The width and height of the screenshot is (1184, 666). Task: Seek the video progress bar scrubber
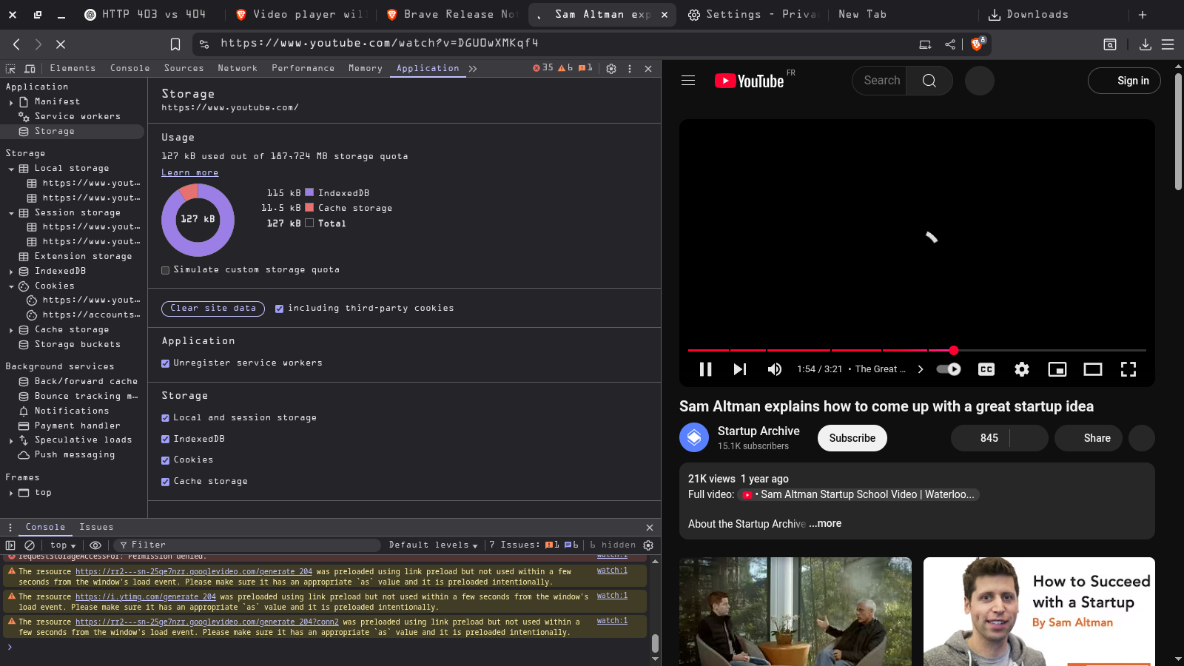pos(954,350)
